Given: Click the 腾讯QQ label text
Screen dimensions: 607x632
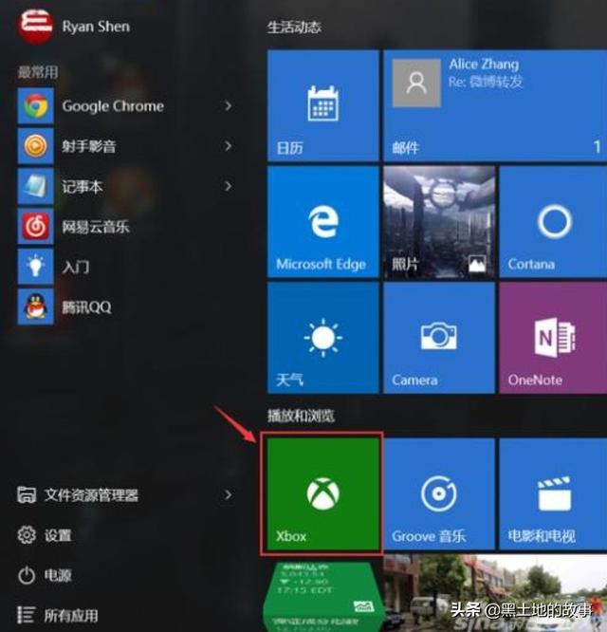Looking at the screenshot, I should 86,307.
